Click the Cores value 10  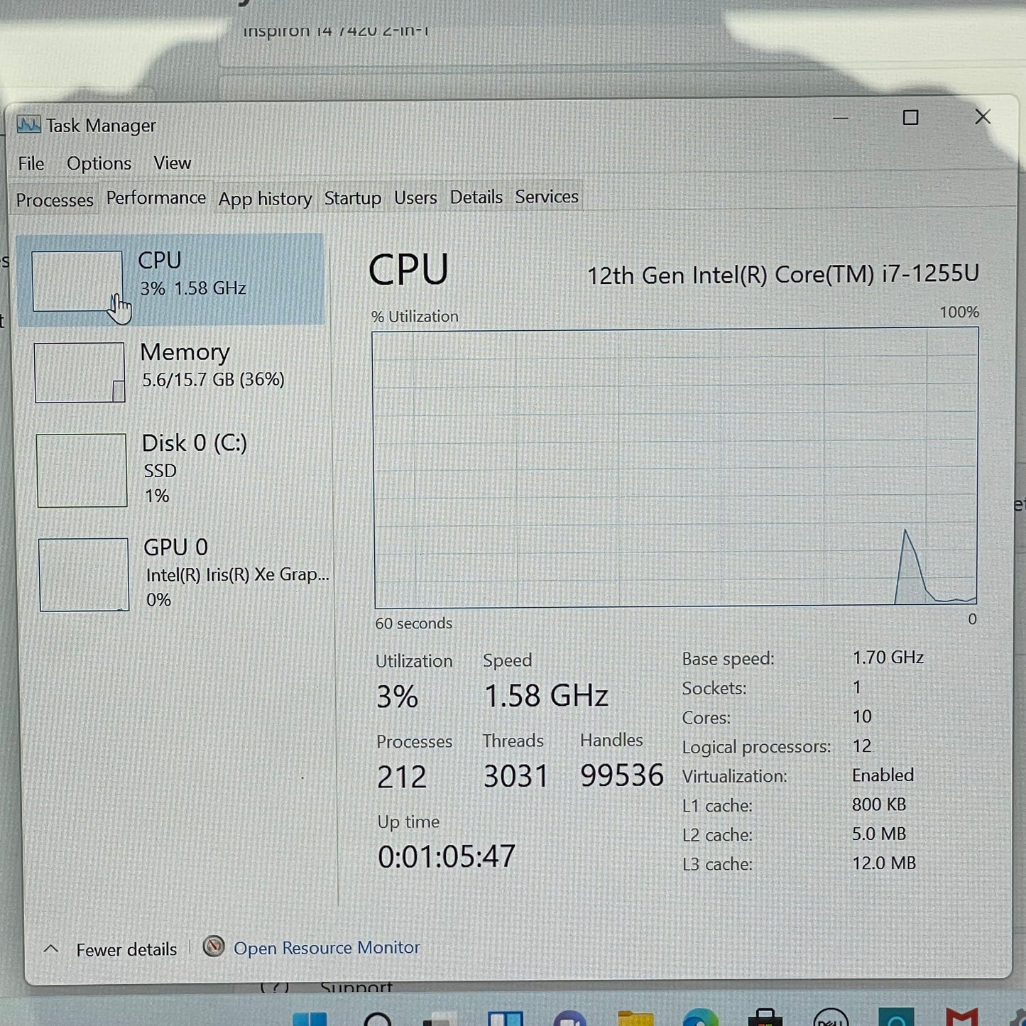pyautogui.click(x=862, y=716)
